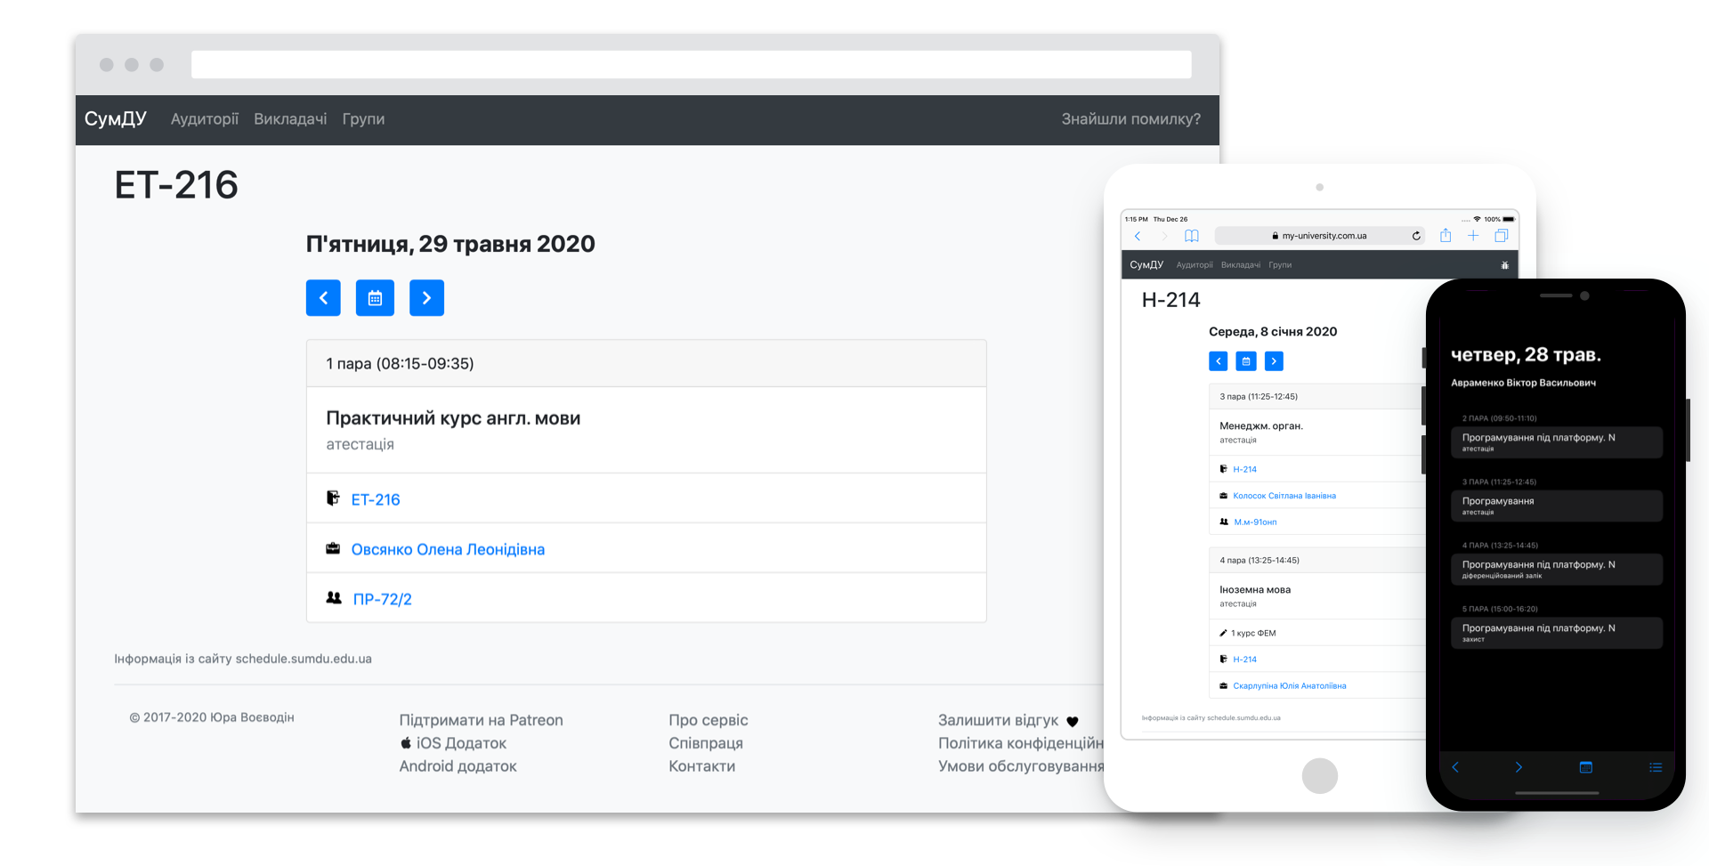Click Знайшли помилку? link
This screenshot has width=1709, height=866.
(x=1130, y=119)
